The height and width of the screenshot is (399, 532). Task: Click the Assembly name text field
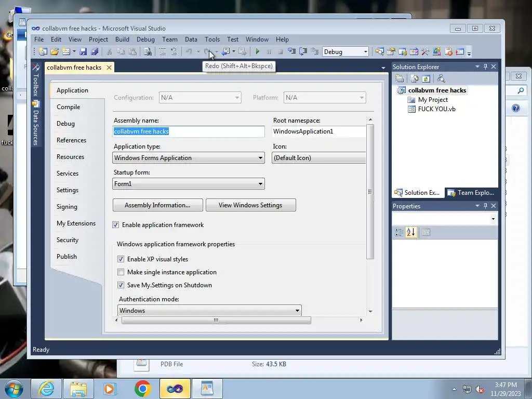[188, 131]
